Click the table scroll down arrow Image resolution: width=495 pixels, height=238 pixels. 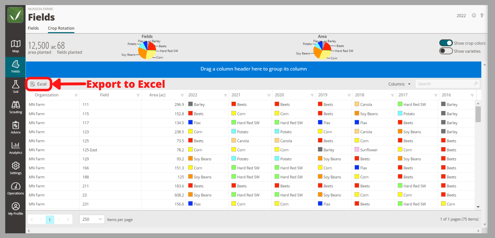[478, 207]
